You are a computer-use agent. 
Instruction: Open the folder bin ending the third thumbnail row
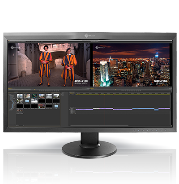coord(56,106)
